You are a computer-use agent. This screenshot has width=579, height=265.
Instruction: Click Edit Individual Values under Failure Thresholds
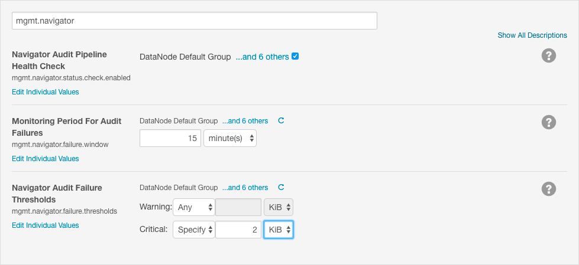pyautogui.click(x=46, y=225)
